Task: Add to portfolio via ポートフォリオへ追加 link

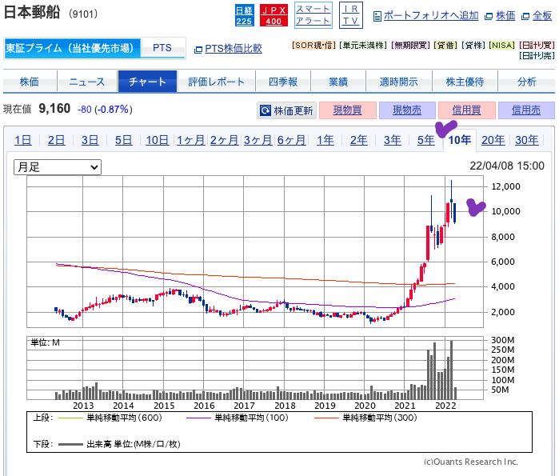Action: point(431,16)
